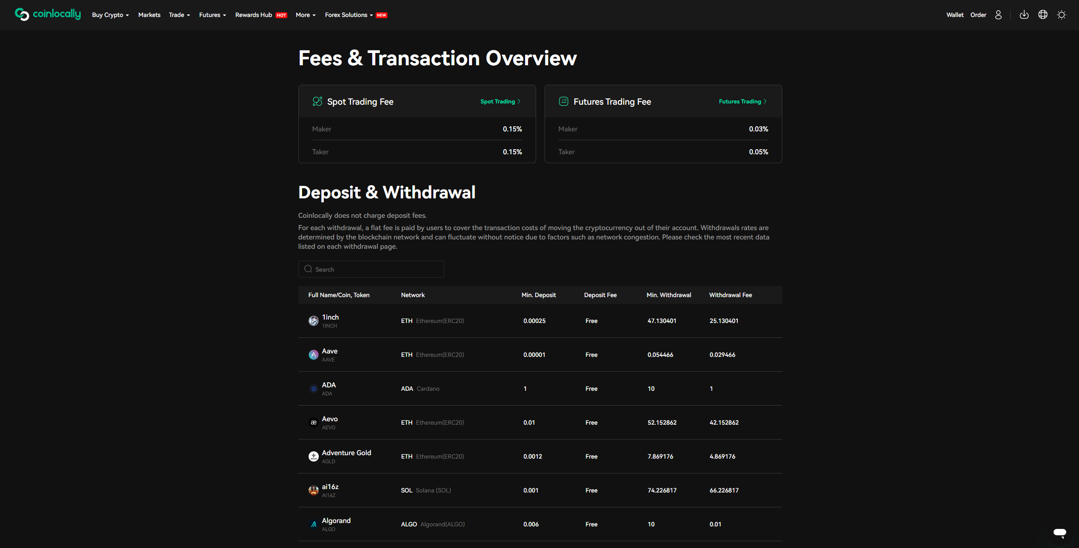This screenshot has width=1079, height=548.
Task: Click the ADA Cardano coin icon
Action: point(313,389)
